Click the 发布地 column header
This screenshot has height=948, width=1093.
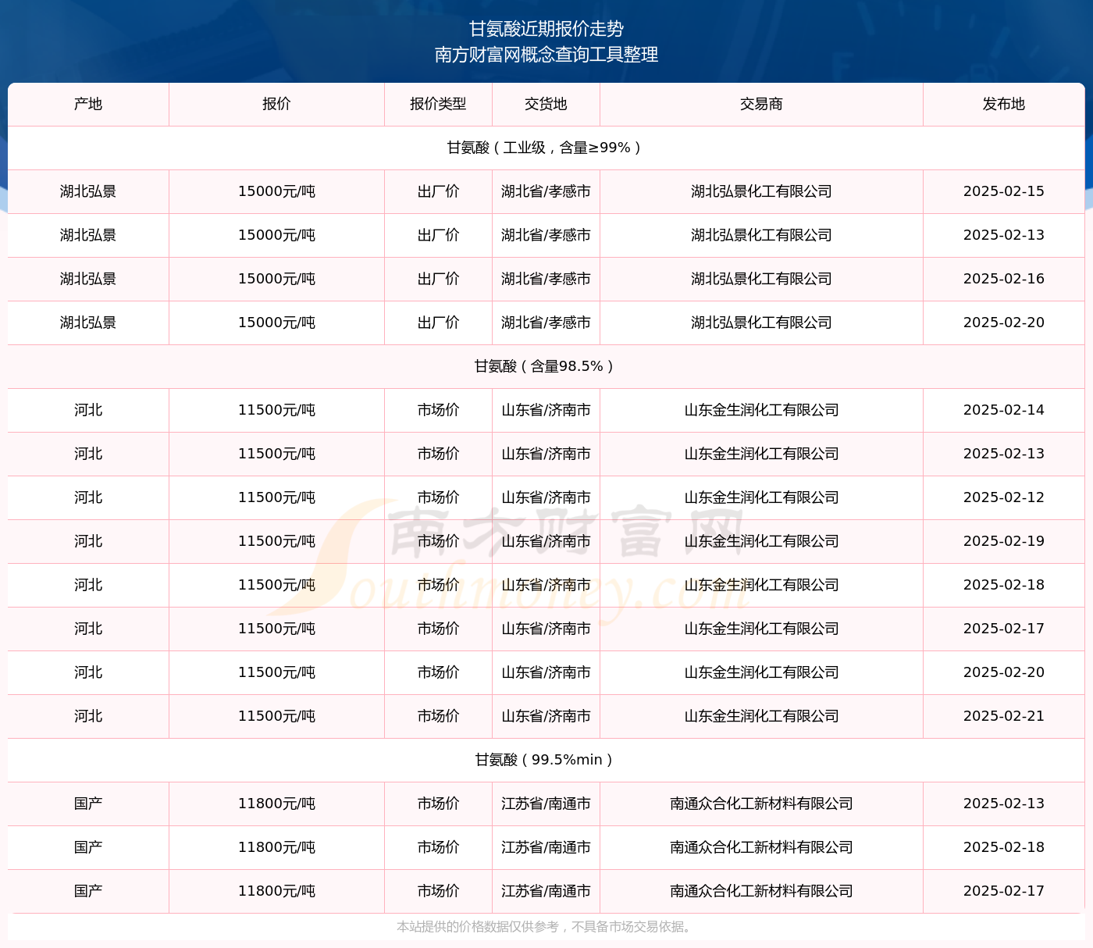point(1004,104)
